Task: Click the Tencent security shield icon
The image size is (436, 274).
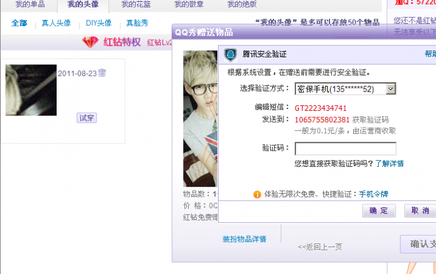Action: coord(230,54)
